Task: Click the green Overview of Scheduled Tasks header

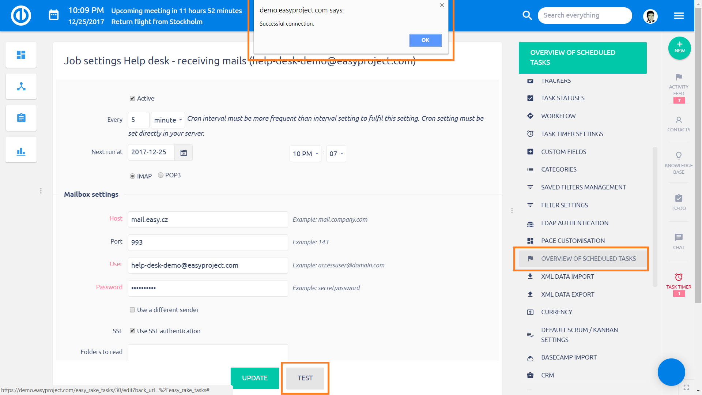Action: pyautogui.click(x=582, y=58)
